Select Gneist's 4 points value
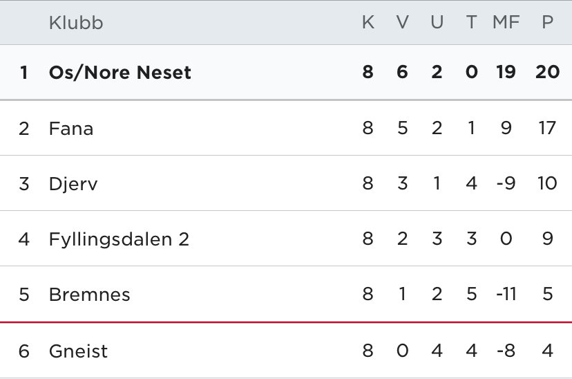The image size is (572, 379). (x=547, y=351)
